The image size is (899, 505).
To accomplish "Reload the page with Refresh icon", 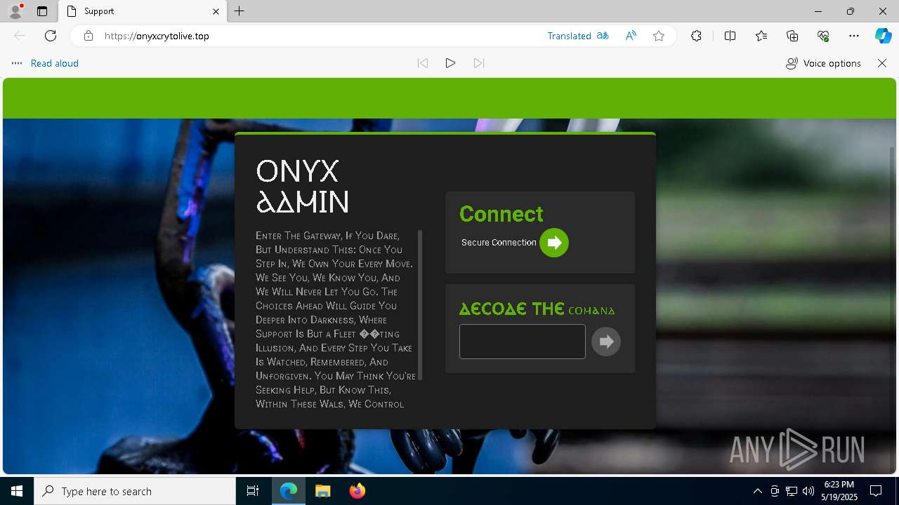I will tap(51, 36).
